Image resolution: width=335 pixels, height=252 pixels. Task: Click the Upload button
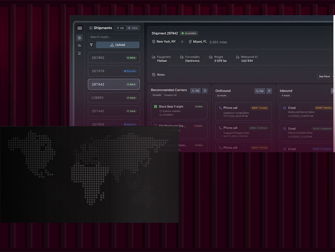(118, 45)
